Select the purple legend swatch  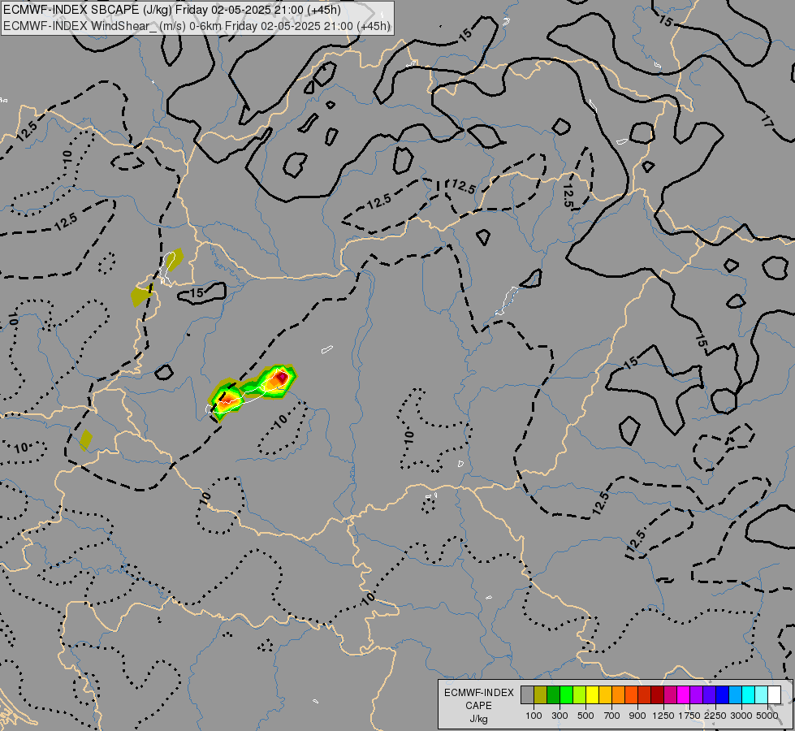(697, 695)
